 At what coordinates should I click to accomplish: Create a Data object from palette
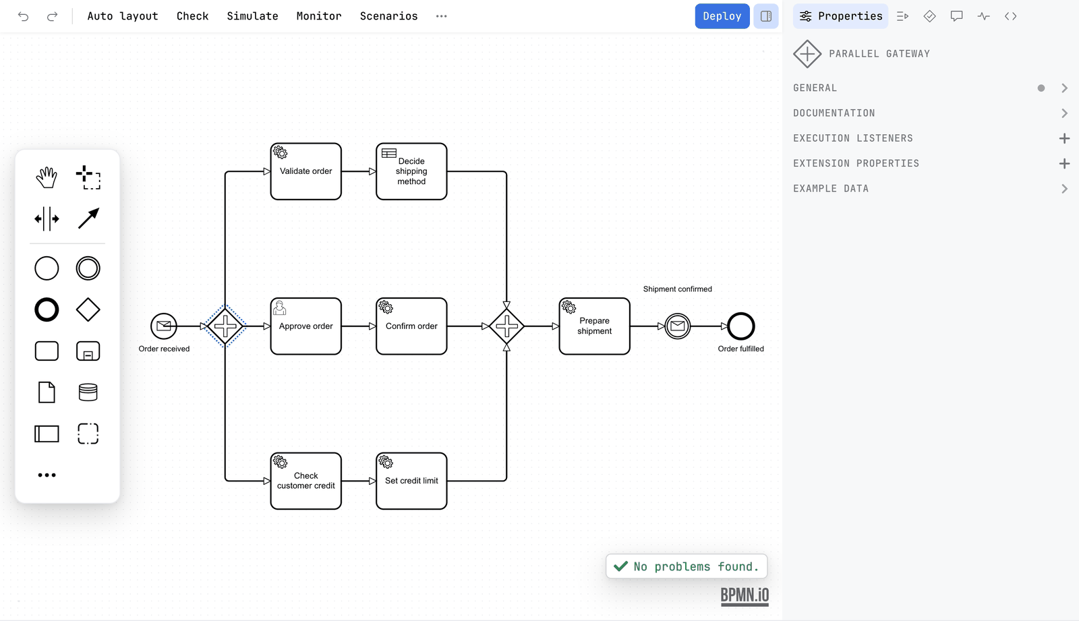point(47,392)
